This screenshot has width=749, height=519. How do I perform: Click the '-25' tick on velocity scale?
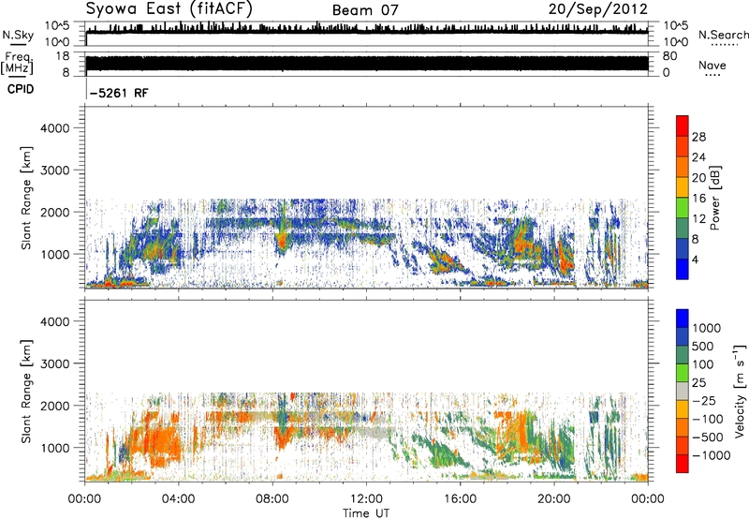(x=703, y=401)
